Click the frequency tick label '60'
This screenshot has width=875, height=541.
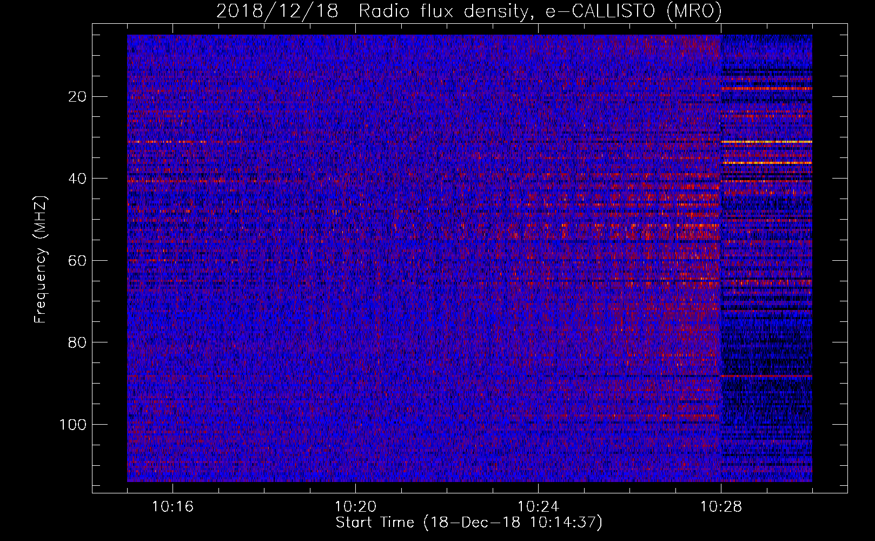(78, 261)
